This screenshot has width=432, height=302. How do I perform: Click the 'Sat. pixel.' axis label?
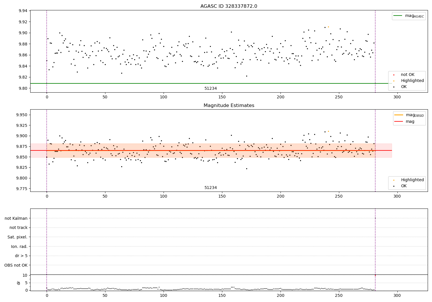tap(18, 237)
